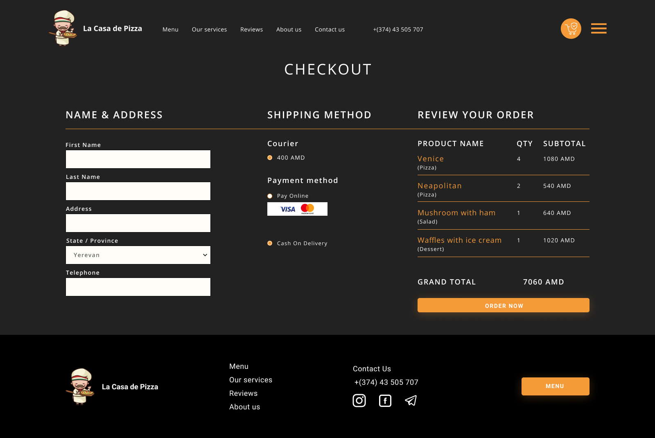The width and height of the screenshot is (655, 438).
Task: Open the Reviews link in the footer
Action: tap(243, 393)
